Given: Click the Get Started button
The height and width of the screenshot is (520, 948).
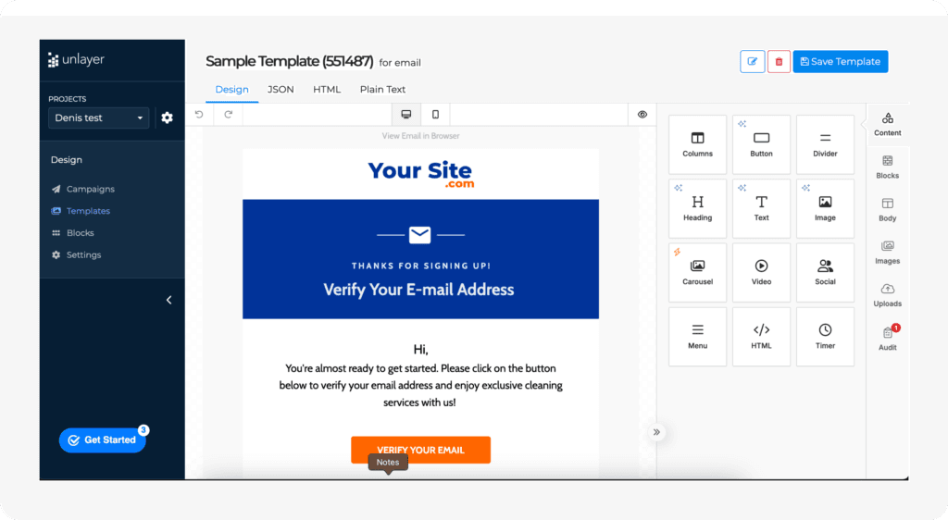Looking at the screenshot, I should (102, 440).
